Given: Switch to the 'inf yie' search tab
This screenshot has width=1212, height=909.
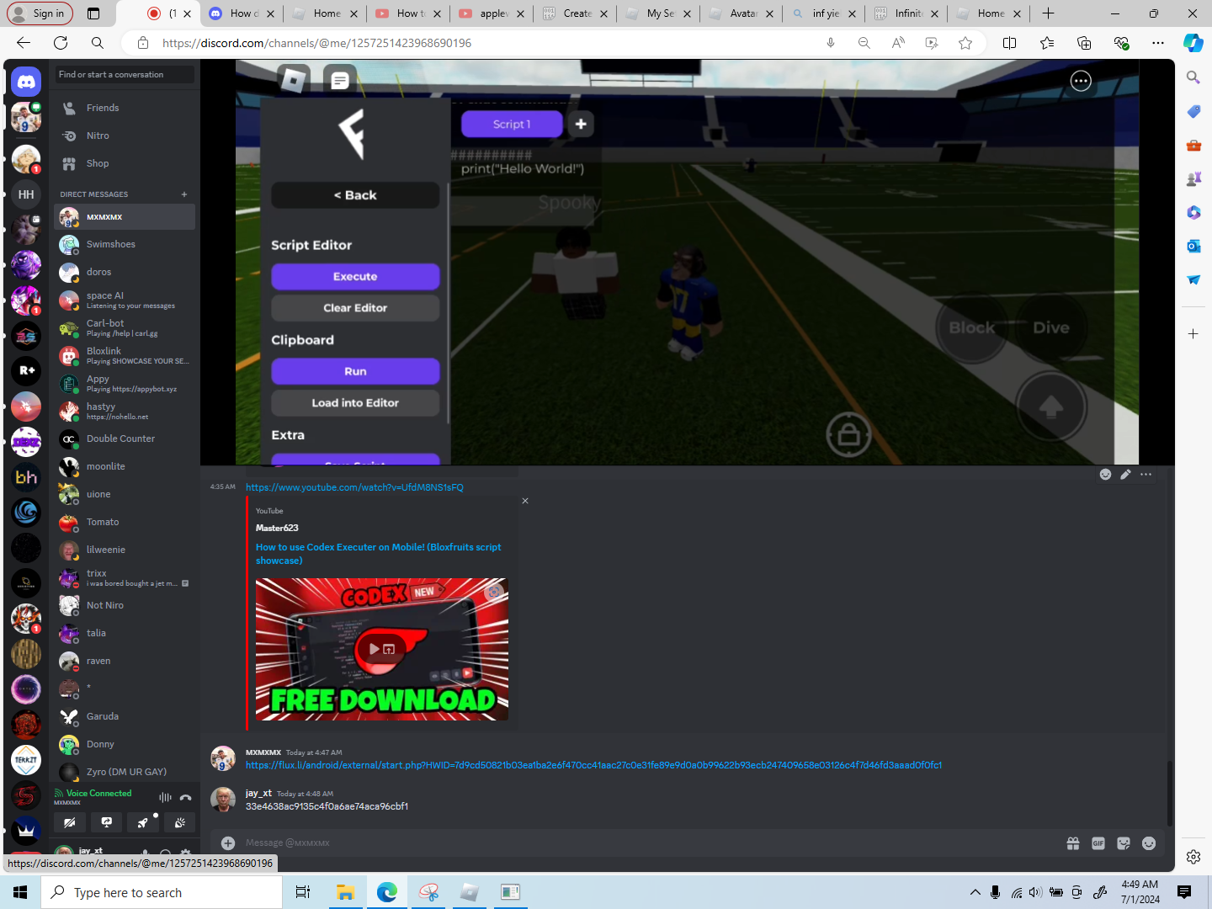Looking at the screenshot, I should tap(825, 13).
